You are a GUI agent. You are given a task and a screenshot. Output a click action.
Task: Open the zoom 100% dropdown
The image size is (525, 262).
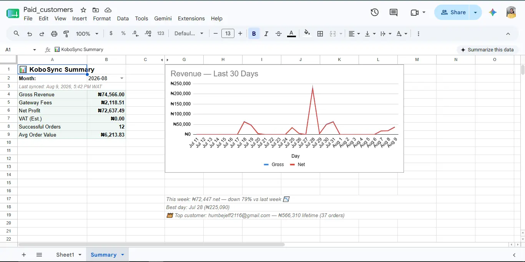coord(87,34)
